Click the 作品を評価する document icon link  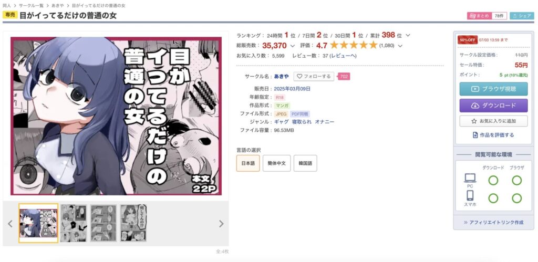493,135
